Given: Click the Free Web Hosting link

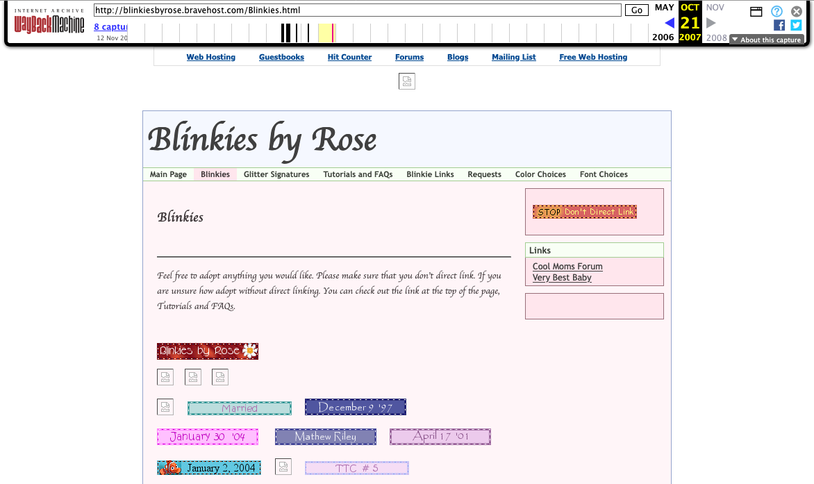Looking at the screenshot, I should 593,57.
